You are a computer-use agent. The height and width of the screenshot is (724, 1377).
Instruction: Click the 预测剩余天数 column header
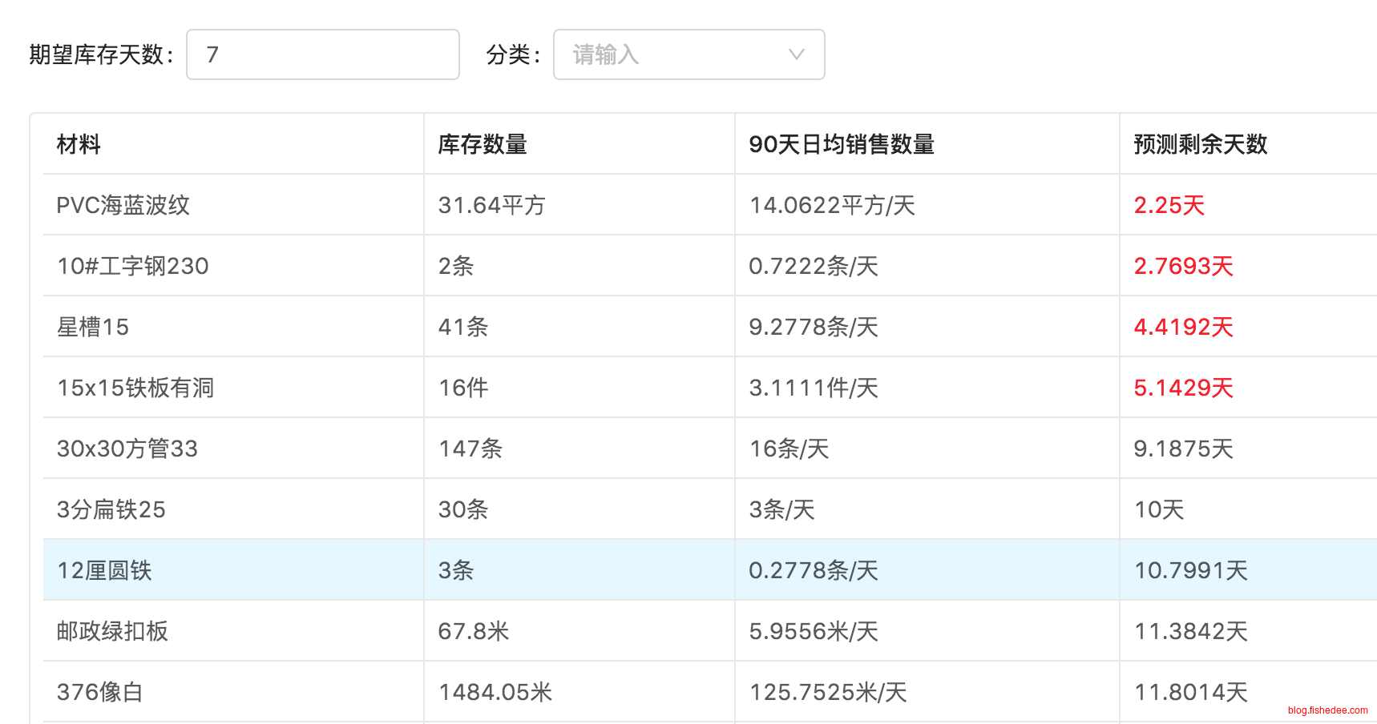1200,144
